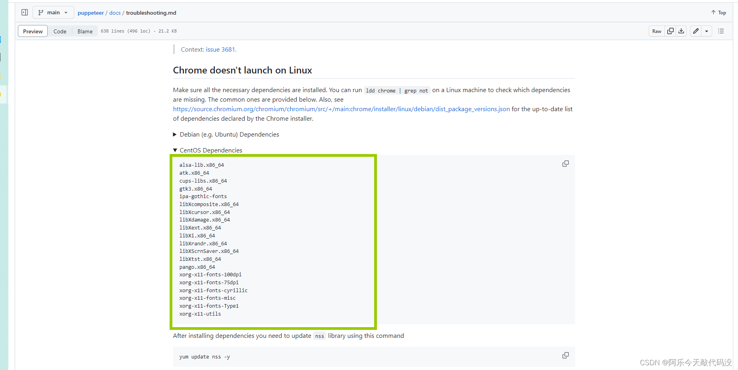Click the 'ldd chrome | grep not' inline code
The image size is (738, 370).
(x=397, y=91)
